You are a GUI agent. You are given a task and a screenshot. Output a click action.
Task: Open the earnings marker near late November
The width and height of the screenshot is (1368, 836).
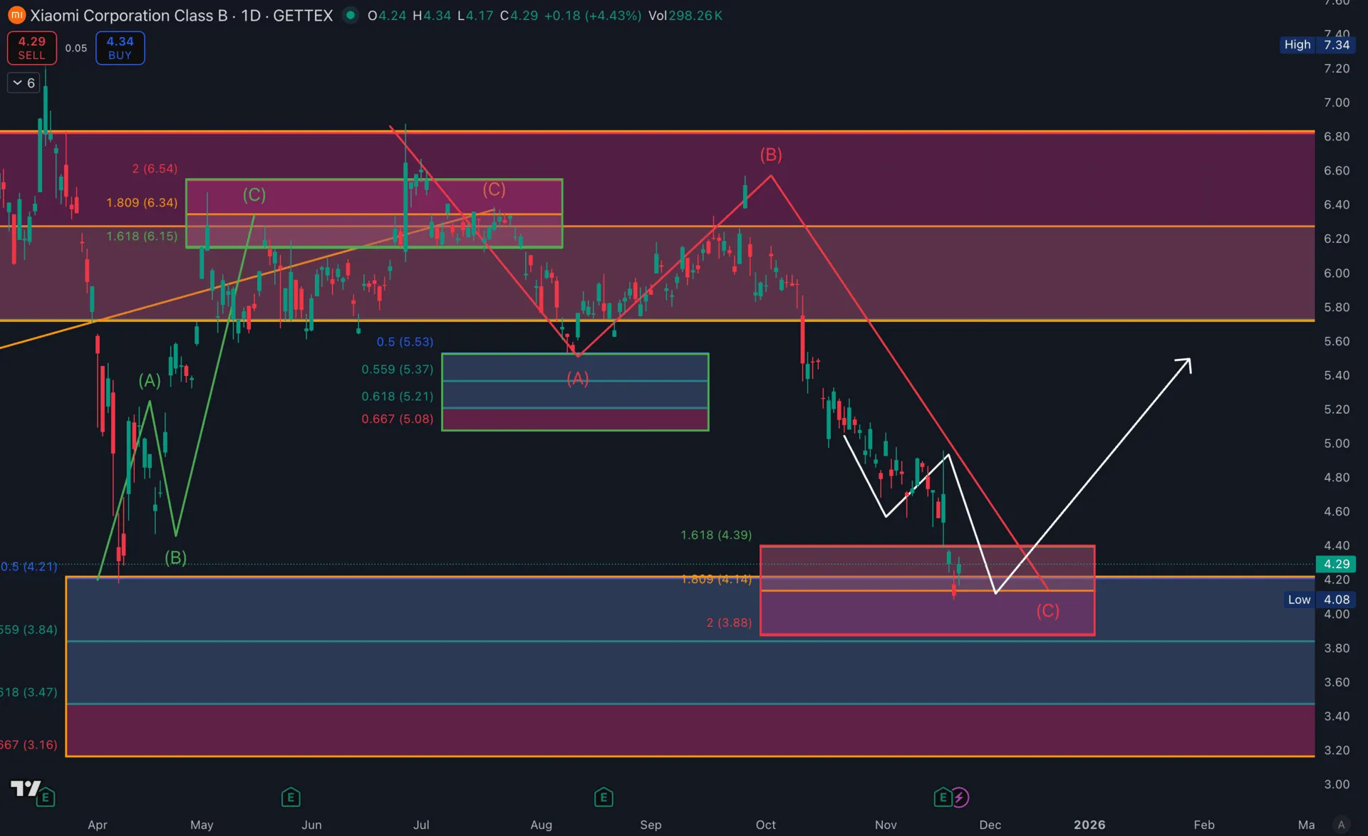[x=943, y=797]
